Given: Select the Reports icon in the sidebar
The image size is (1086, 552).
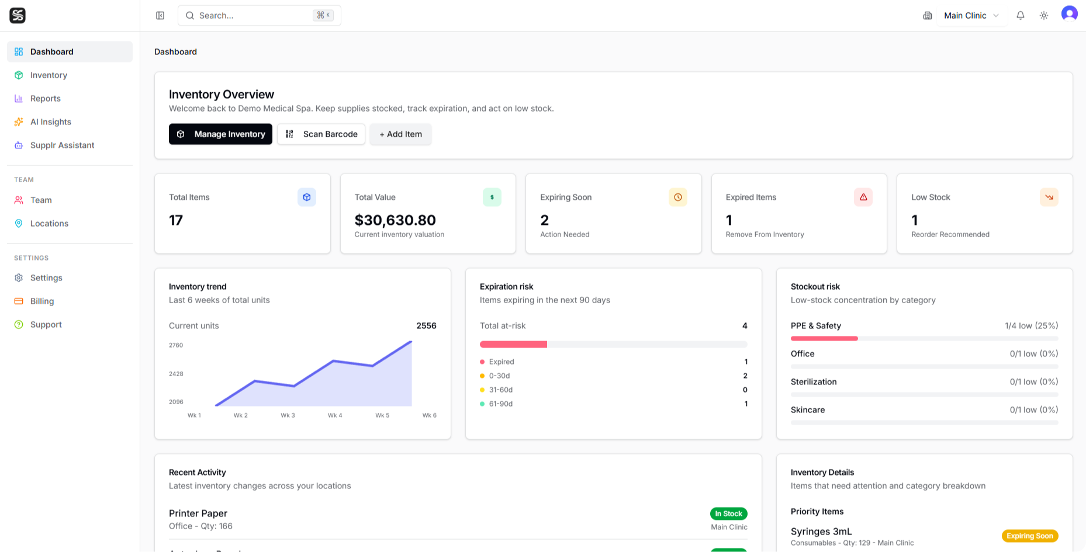Looking at the screenshot, I should point(19,98).
